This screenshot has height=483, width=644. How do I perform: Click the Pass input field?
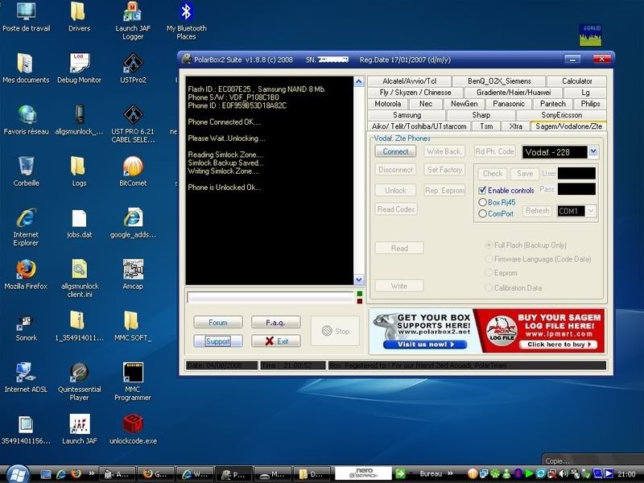(x=576, y=189)
